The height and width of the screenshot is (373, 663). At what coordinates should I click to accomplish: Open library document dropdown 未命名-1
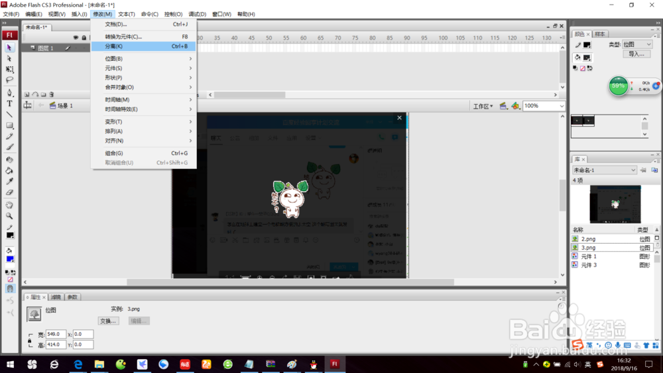click(x=604, y=170)
